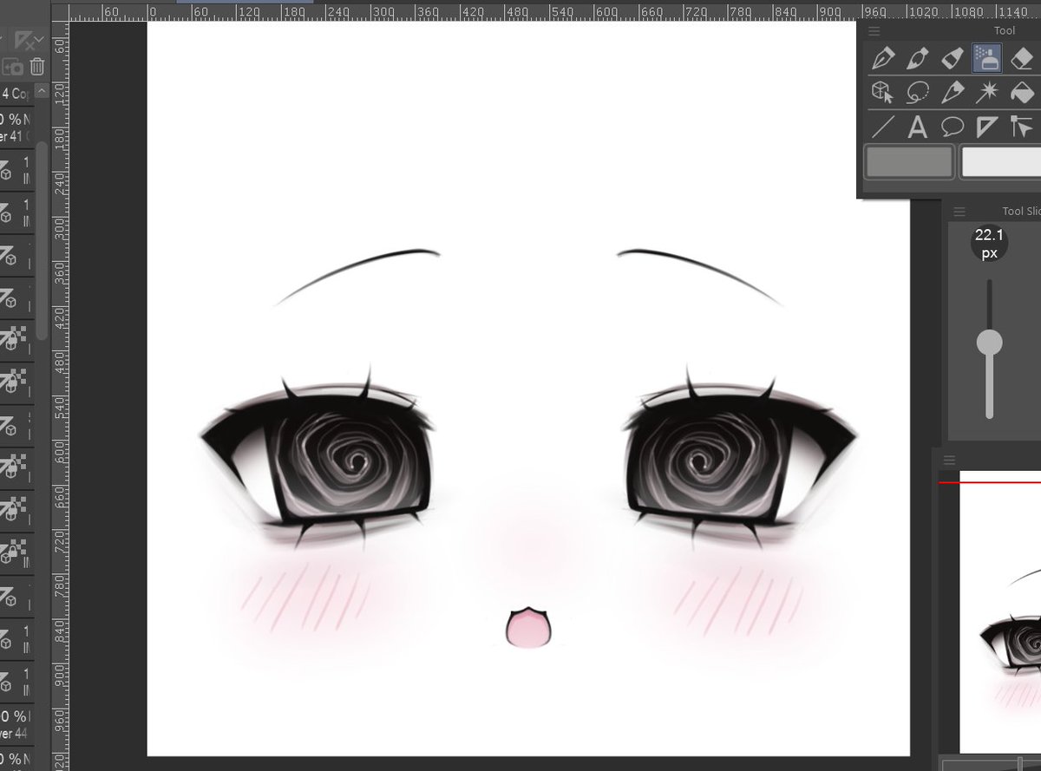Select the Ruler triangle tool
1041x771 pixels.
coord(987,127)
